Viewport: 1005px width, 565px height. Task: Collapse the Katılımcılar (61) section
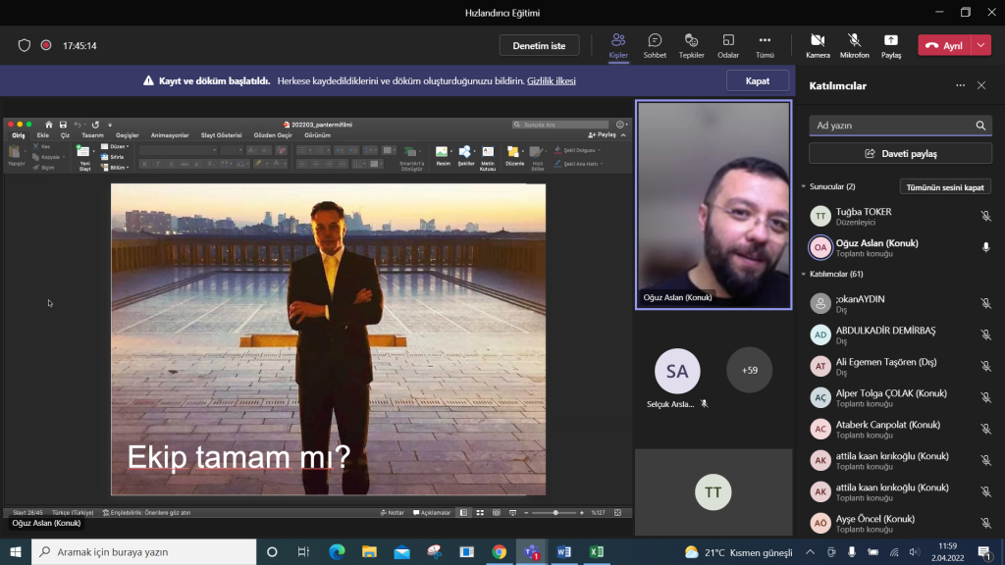tap(804, 275)
